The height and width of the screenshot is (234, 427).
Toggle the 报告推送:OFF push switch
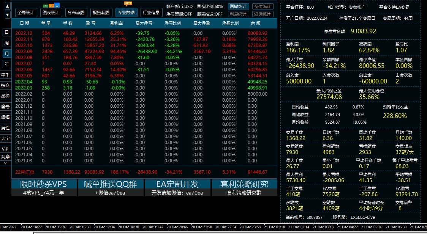coord(210,14)
